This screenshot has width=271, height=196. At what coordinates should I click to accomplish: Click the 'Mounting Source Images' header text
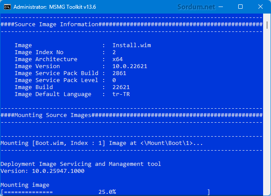point(53,115)
